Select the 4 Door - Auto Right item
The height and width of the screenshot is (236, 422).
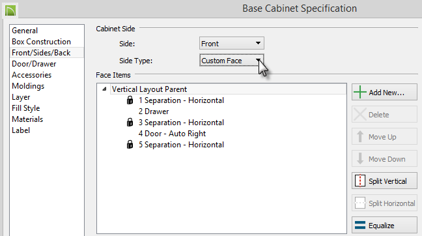(x=172, y=134)
